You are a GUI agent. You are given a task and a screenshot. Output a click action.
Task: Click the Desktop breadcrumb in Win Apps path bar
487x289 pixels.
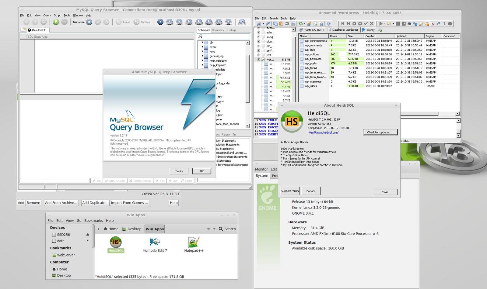click(132, 229)
